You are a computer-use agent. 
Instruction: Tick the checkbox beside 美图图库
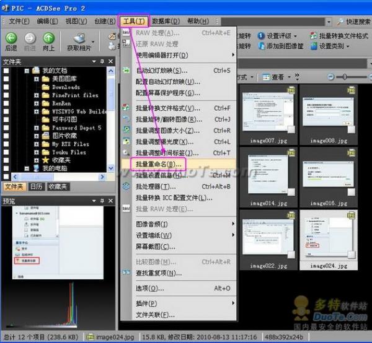[x=6, y=79]
